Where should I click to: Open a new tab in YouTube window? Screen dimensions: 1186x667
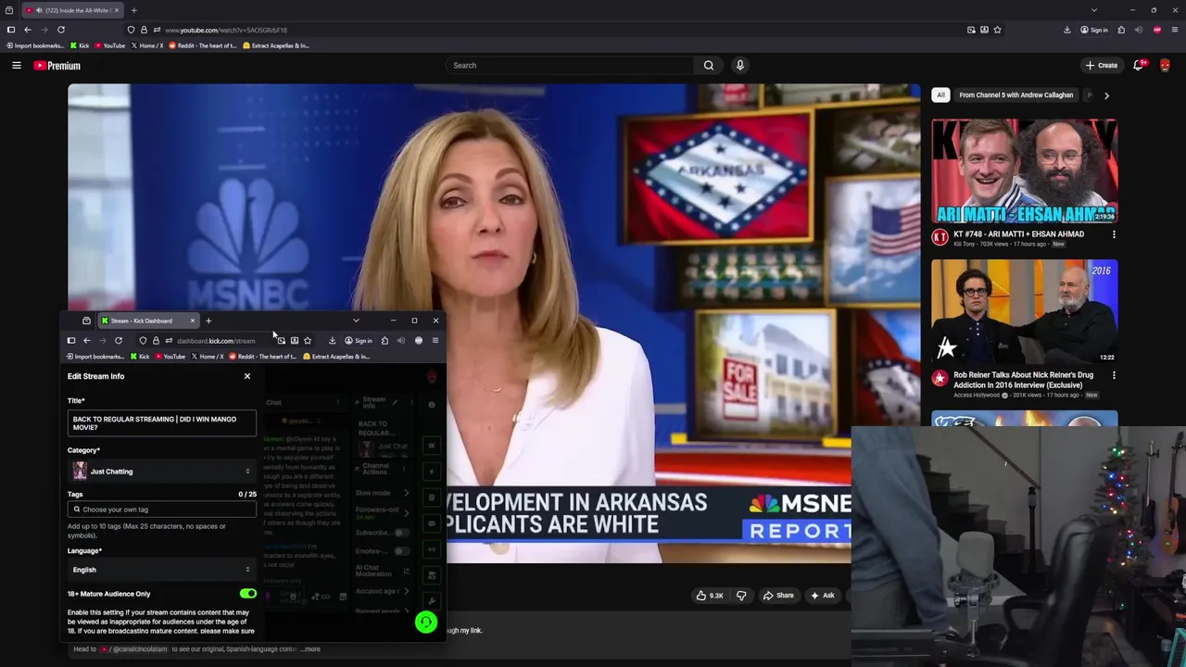click(133, 10)
